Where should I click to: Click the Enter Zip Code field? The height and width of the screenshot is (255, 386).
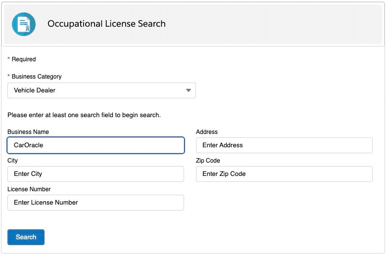click(284, 174)
